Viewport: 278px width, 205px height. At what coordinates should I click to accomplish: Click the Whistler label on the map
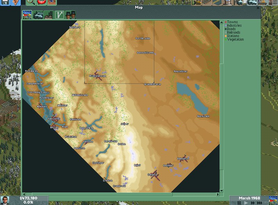63,106
